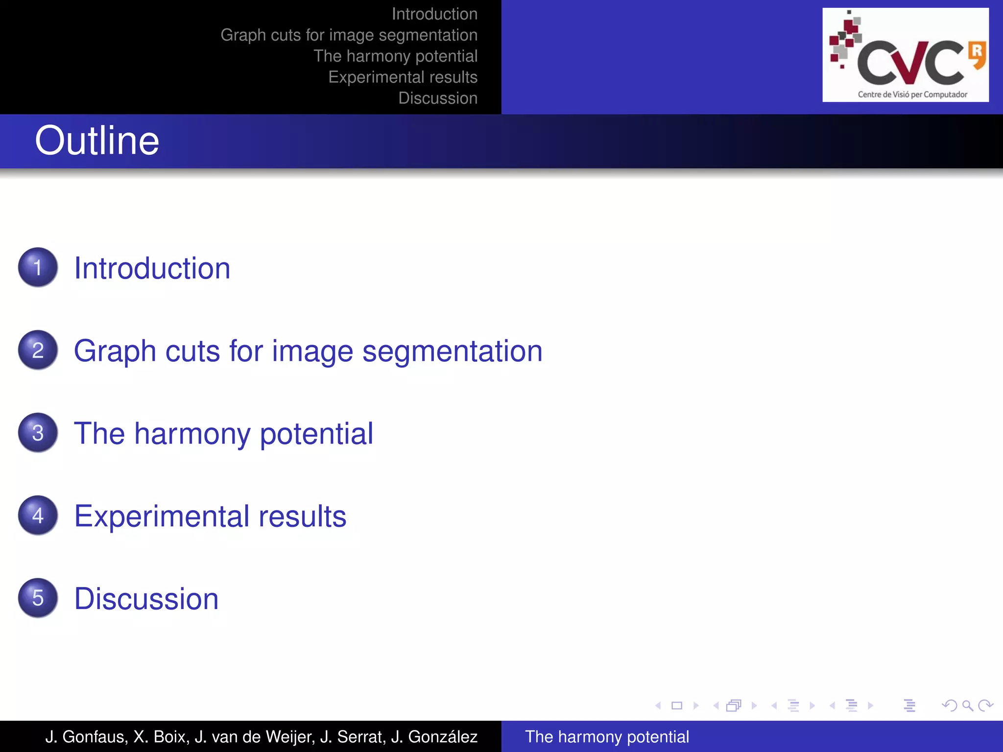
Task: Click the next section arrow icon
Action: [x=870, y=705]
